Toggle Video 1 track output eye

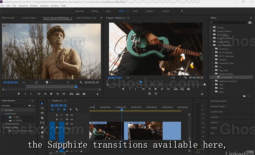pyautogui.click(x=72, y=124)
